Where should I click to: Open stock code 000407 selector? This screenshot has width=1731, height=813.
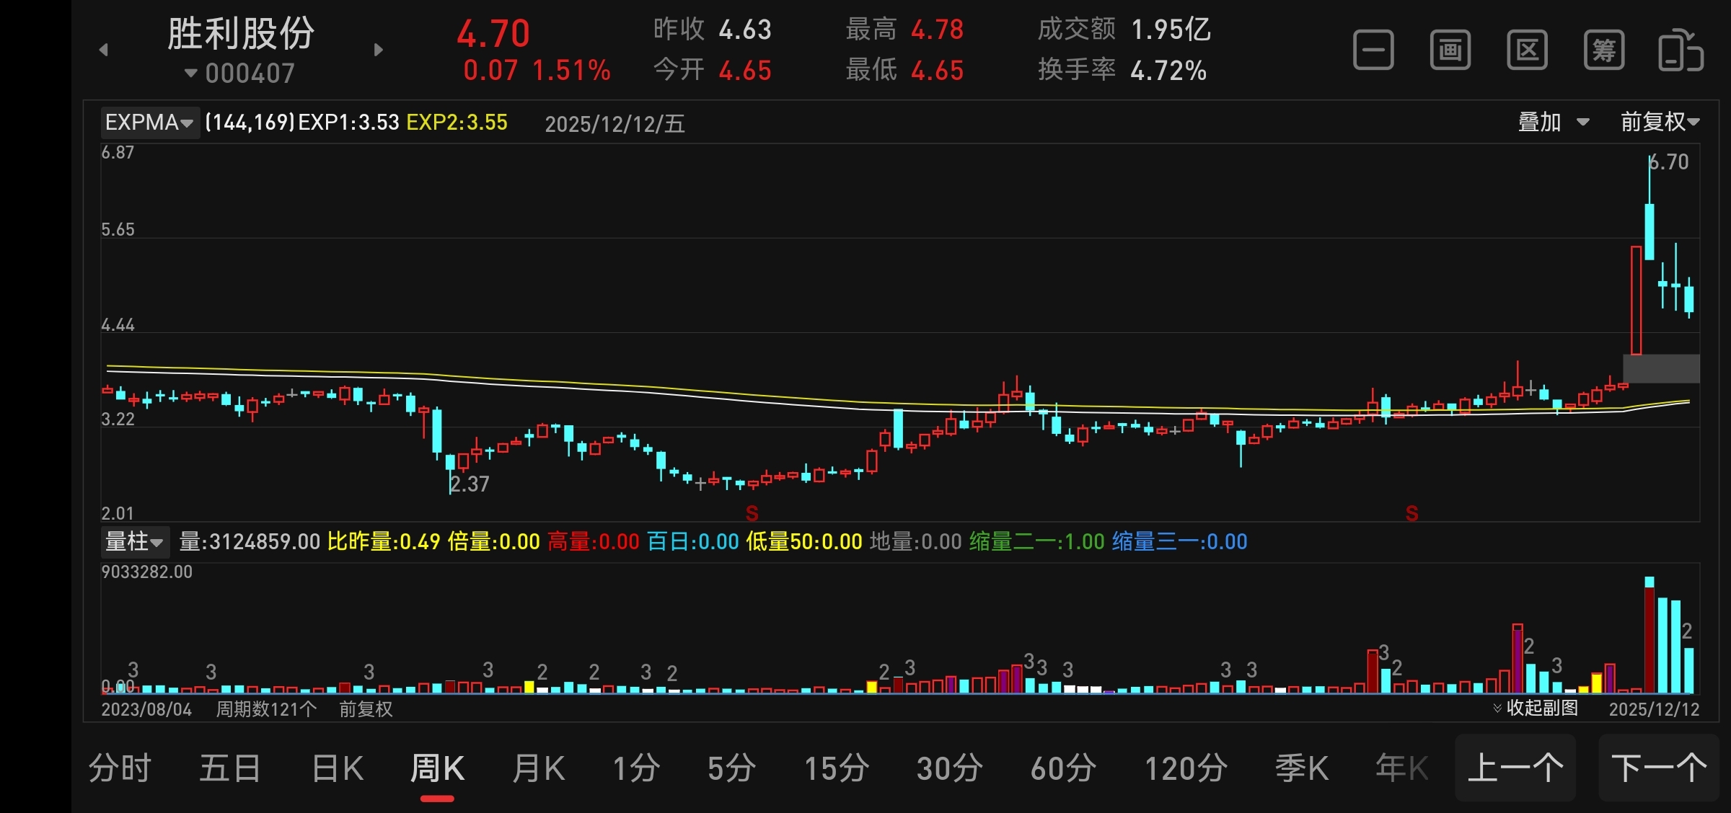(x=240, y=74)
